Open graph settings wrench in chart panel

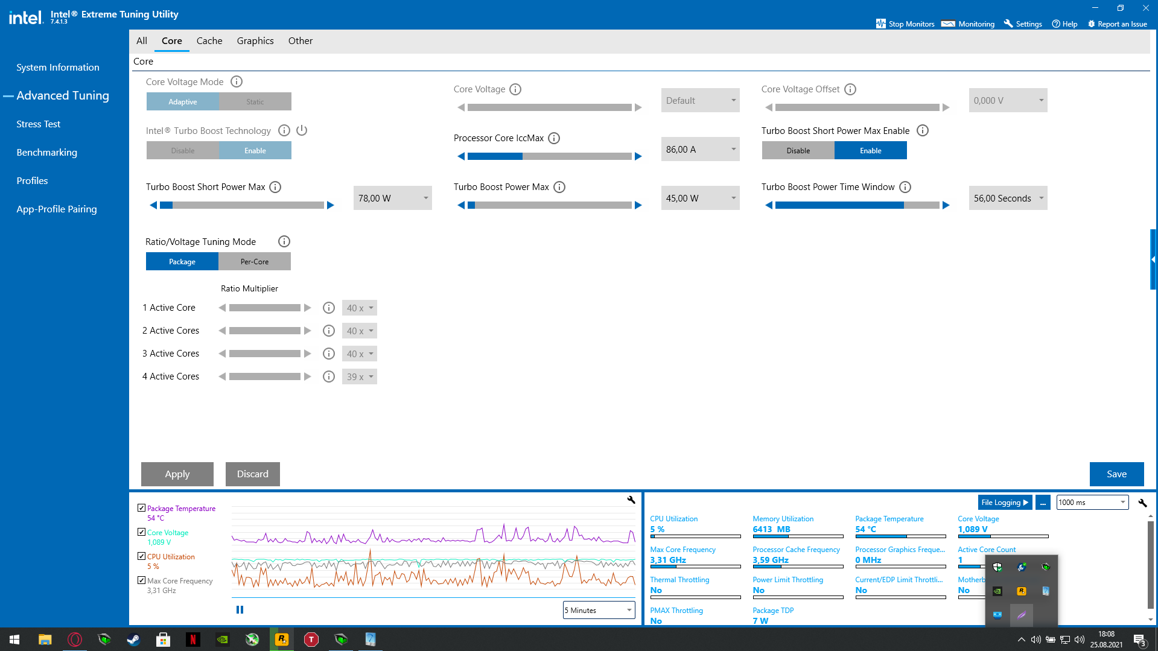tap(631, 500)
